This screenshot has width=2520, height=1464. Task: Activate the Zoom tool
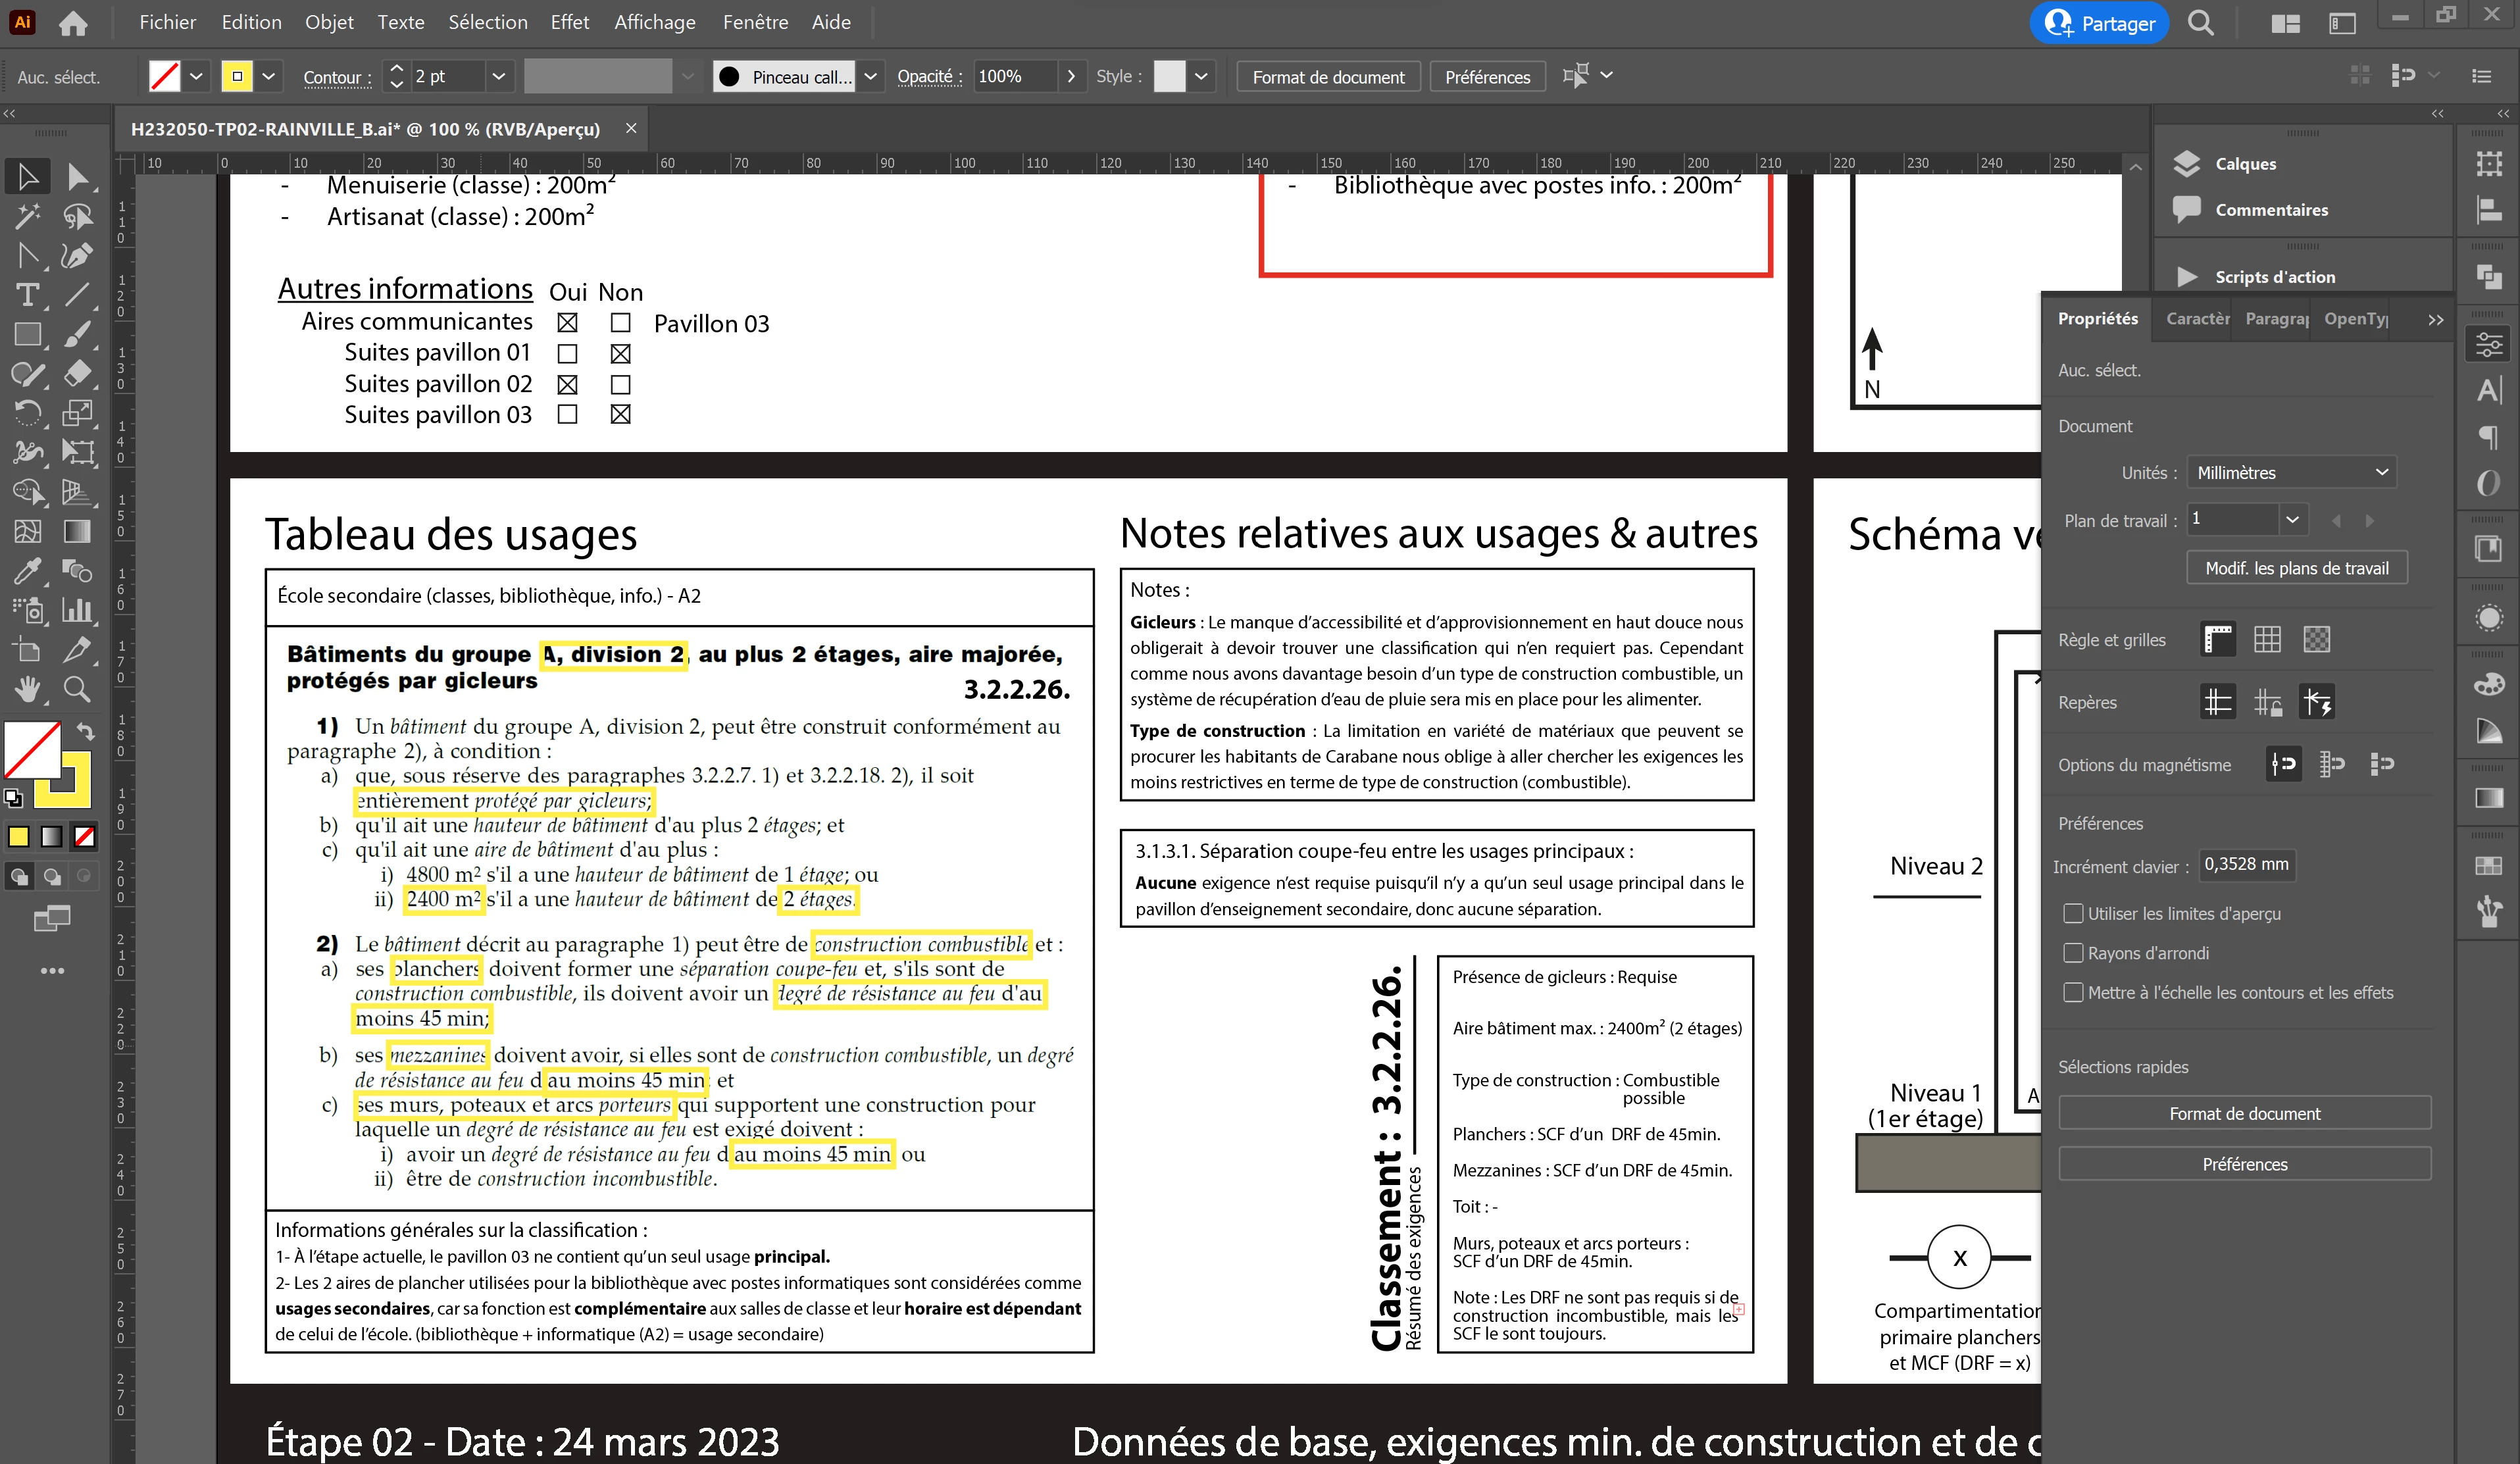click(x=77, y=689)
